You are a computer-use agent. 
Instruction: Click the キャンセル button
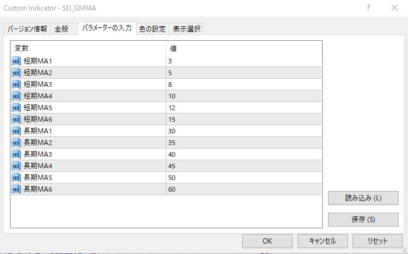[x=322, y=241]
